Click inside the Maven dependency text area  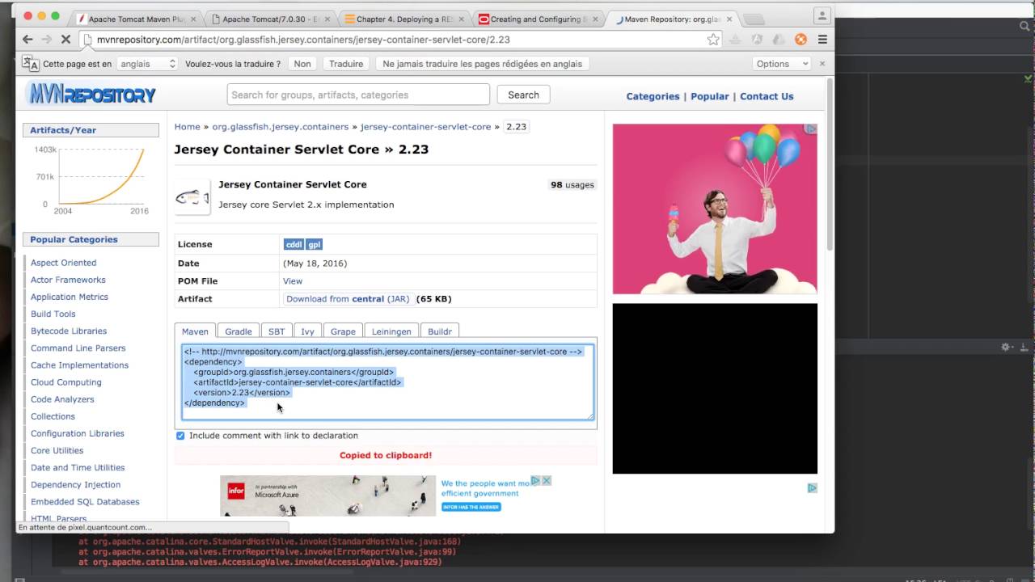(x=388, y=382)
